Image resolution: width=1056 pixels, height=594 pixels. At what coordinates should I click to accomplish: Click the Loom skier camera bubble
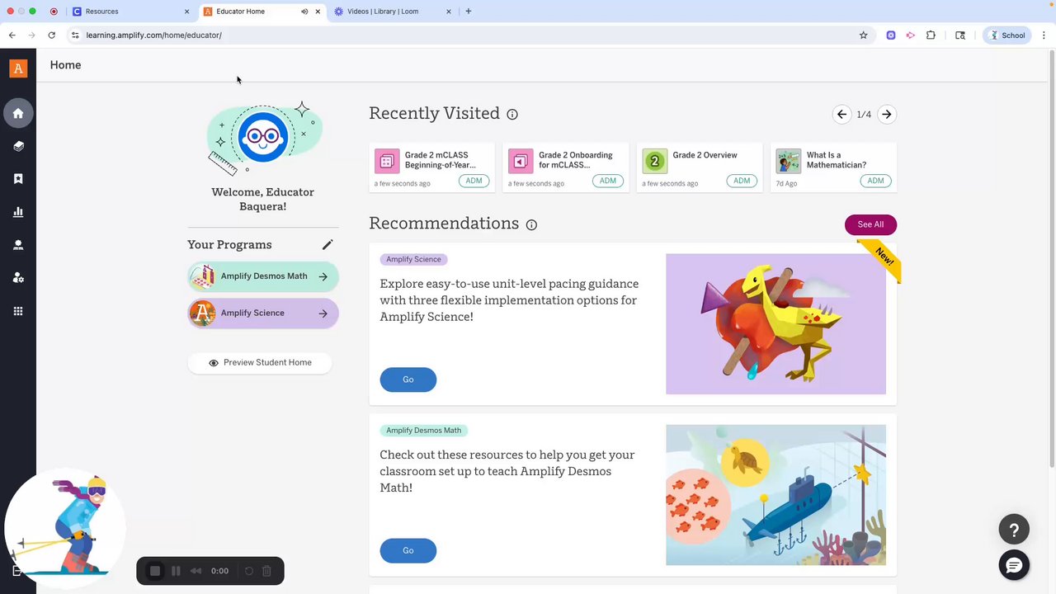coord(65,528)
